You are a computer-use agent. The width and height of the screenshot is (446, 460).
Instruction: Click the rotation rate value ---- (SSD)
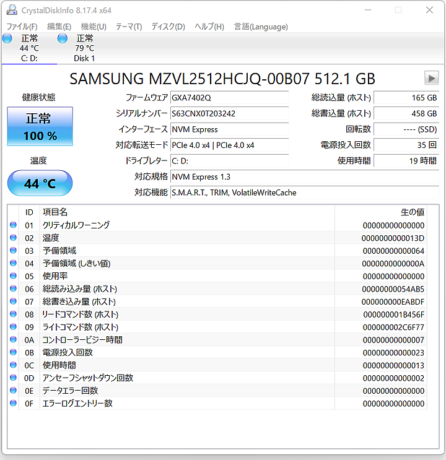coord(406,129)
